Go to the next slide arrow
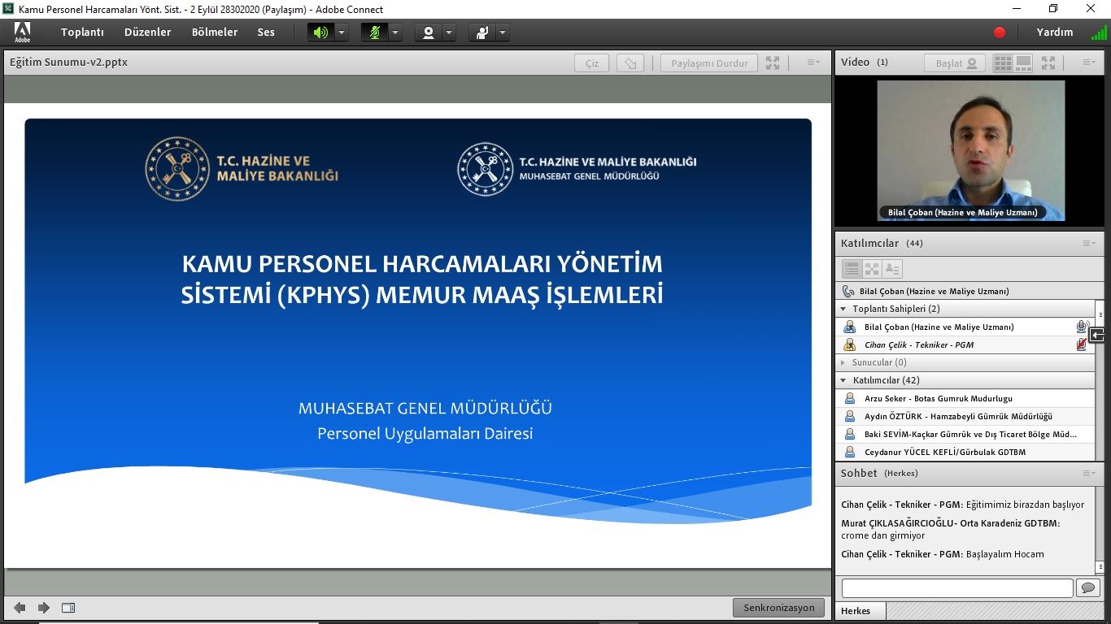Image resolution: width=1111 pixels, height=624 pixels. point(44,608)
